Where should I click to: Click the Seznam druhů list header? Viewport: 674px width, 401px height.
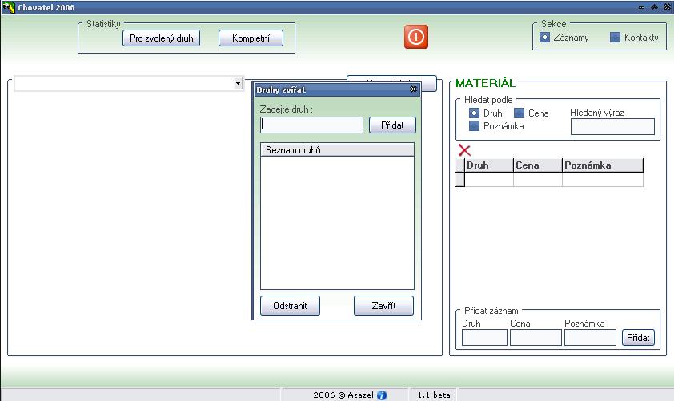coord(338,150)
